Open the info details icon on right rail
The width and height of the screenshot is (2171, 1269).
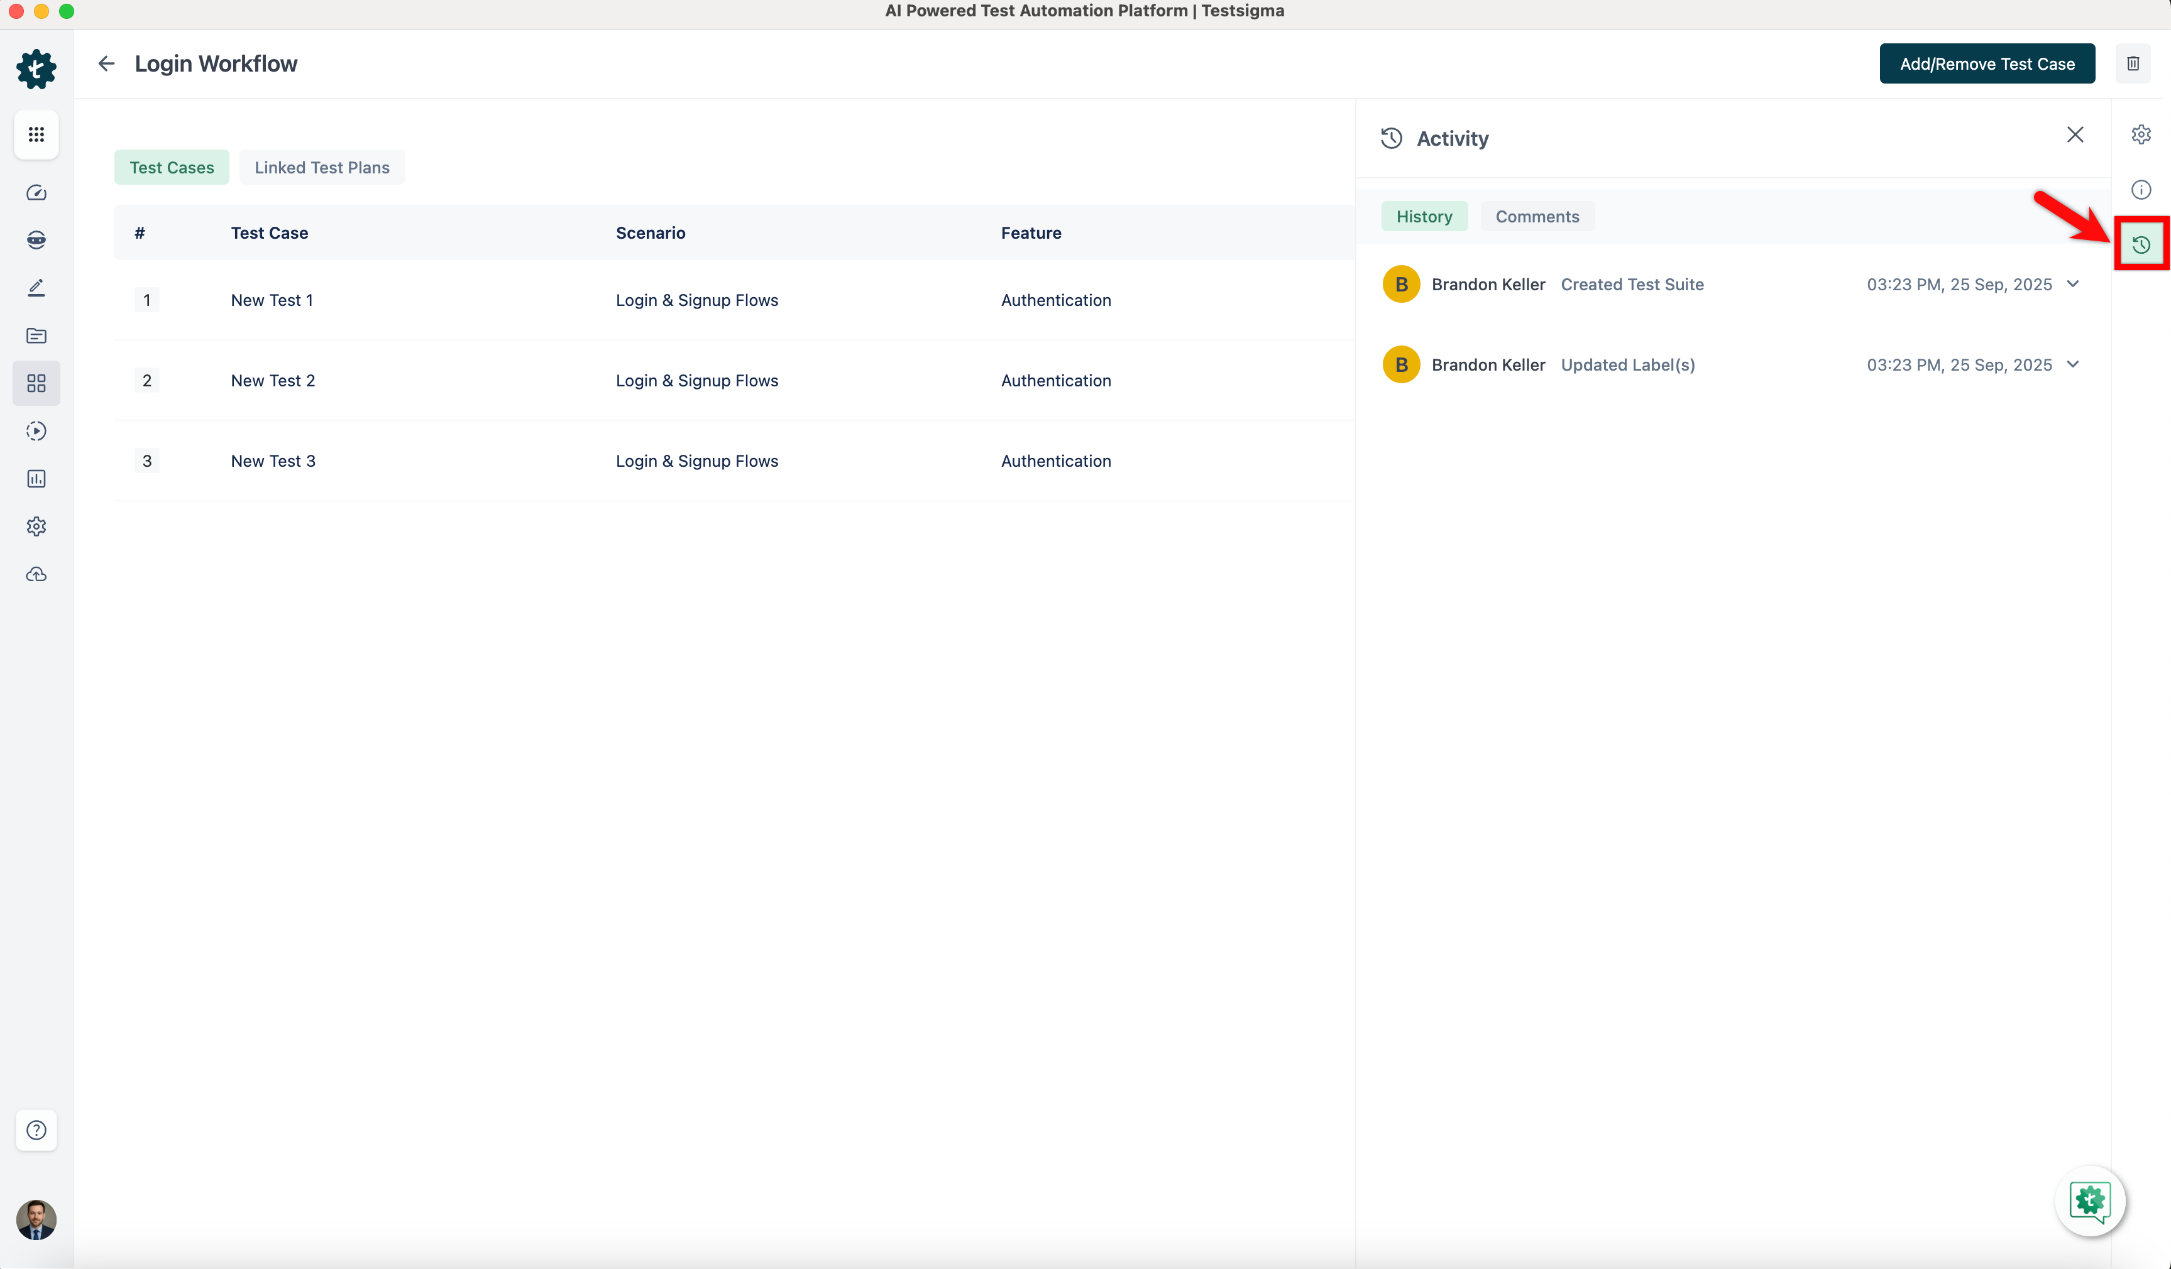click(2141, 189)
